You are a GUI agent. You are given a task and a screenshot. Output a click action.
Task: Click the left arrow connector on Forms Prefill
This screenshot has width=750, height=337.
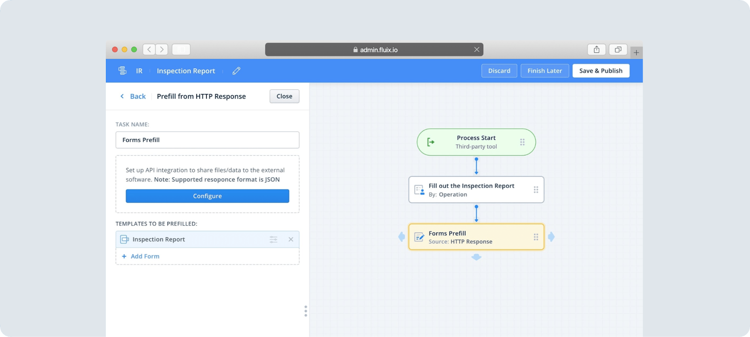click(x=402, y=237)
